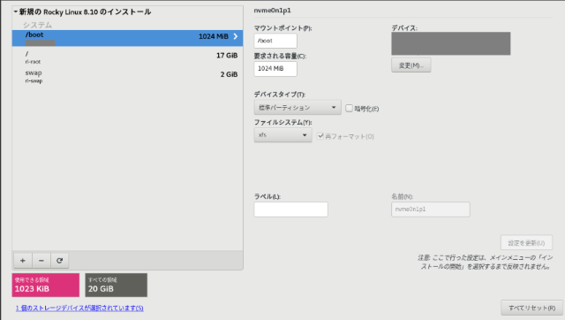
Task: Click the 要求される容量 field showing 1024 MiB
Action: click(275, 69)
